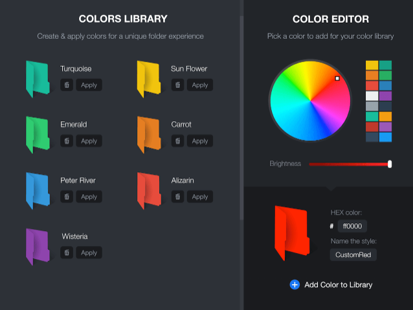Select the white swatch in the palette
The image size is (413, 310).
pyautogui.click(x=372, y=96)
